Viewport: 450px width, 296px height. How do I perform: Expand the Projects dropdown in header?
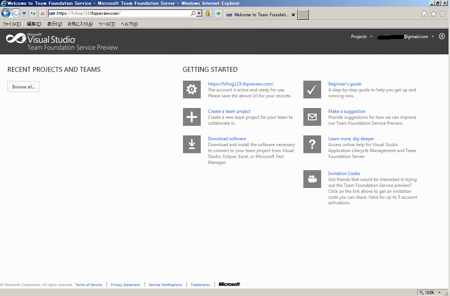coord(362,37)
